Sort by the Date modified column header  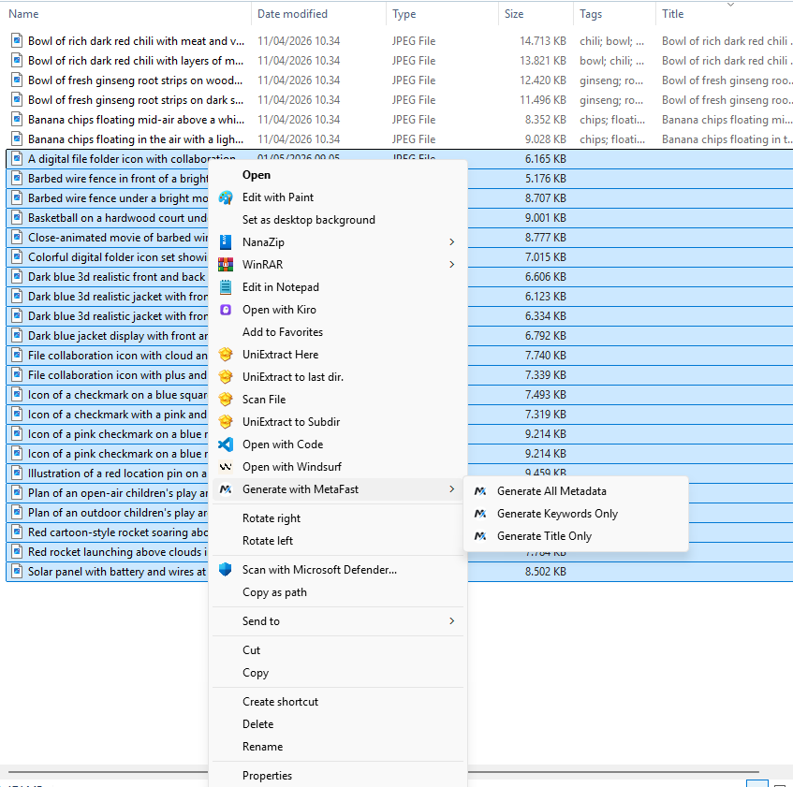pos(318,14)
